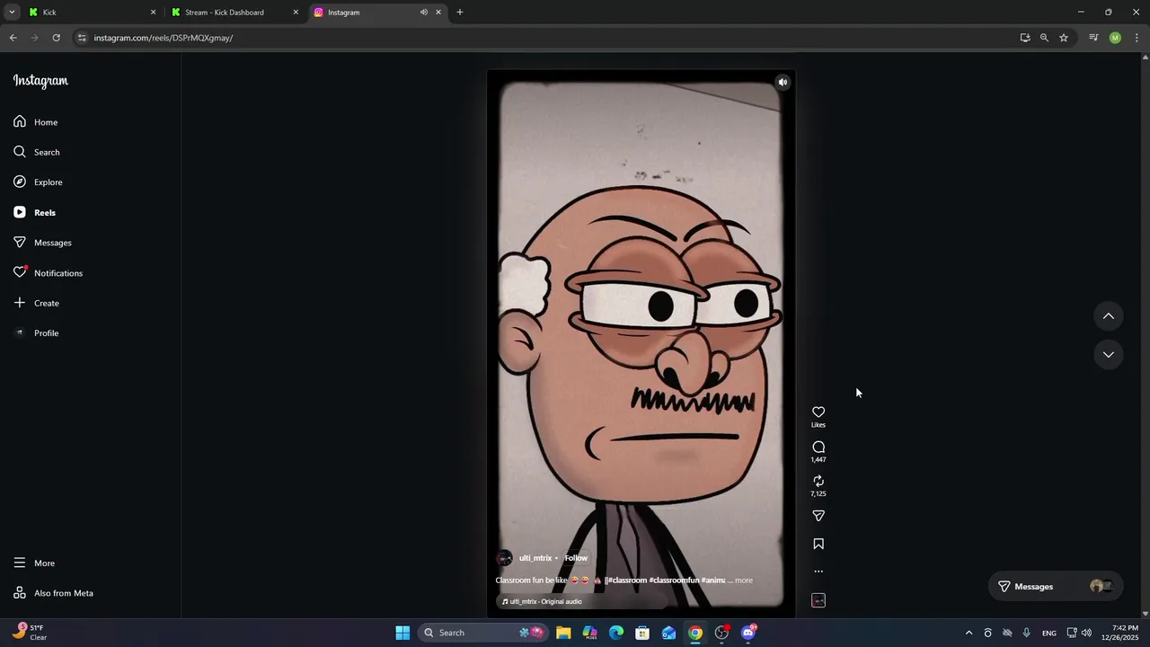Image resolution: width=1150 pixels, height=647 pixels.
Task: Open Chrome profile avatar M
Action: pyautogui.click(x=1115, y=38)
